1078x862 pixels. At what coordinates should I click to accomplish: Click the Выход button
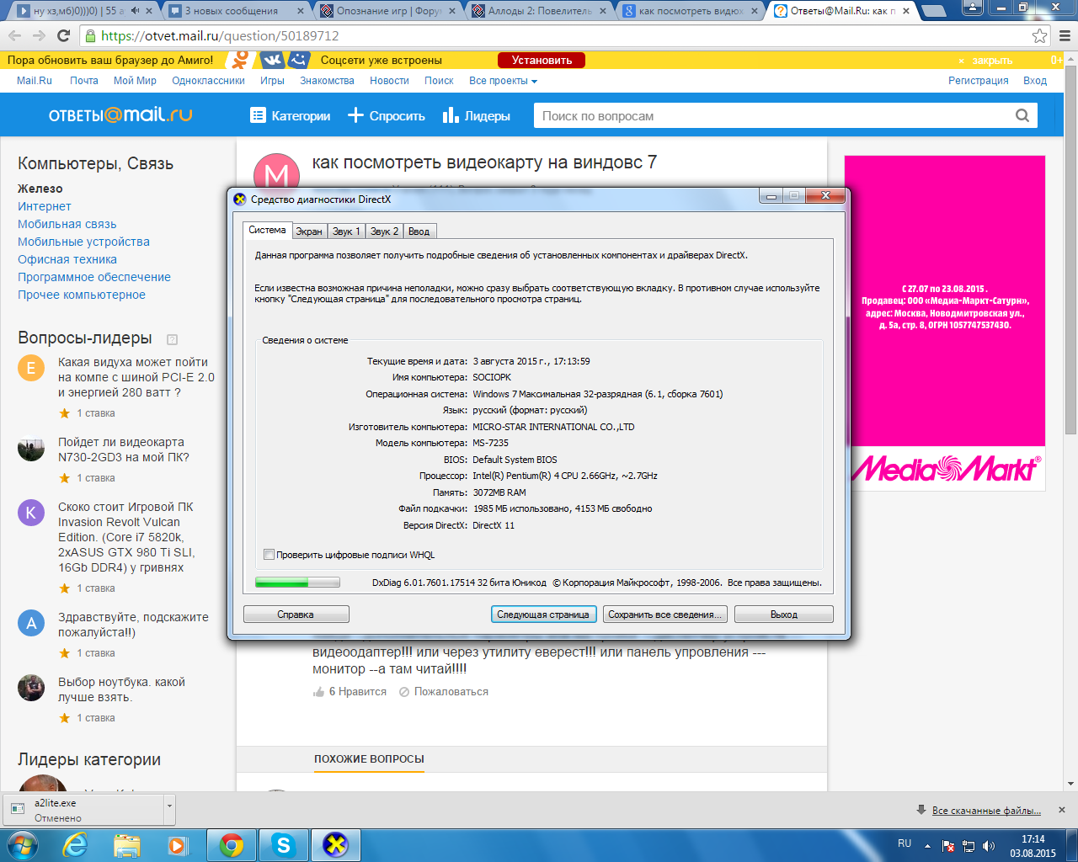784,615
